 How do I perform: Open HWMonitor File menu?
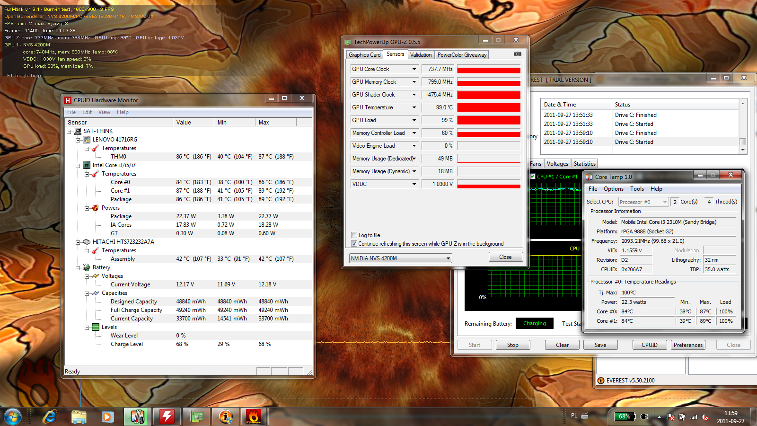point(71,112)
